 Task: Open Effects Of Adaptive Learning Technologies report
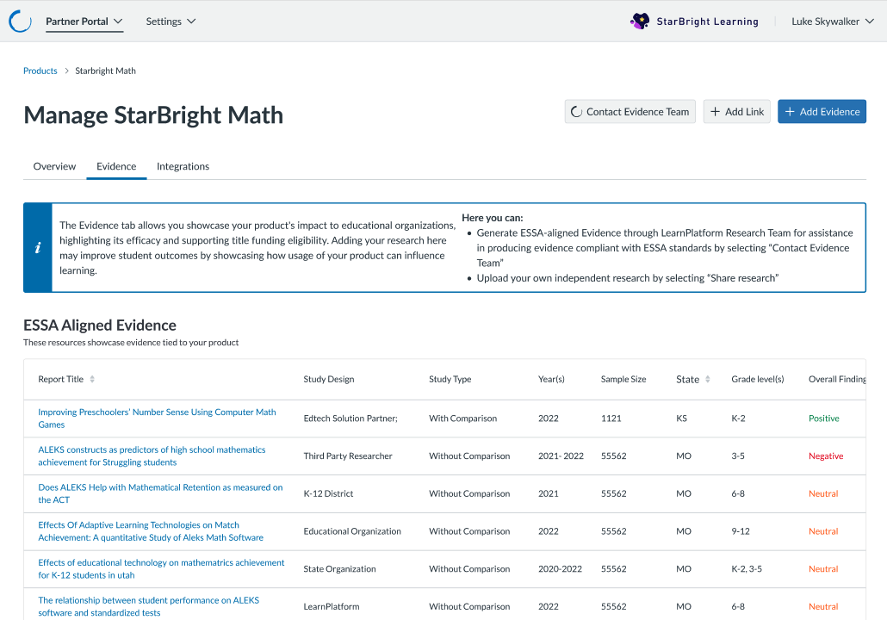point(151,531)
